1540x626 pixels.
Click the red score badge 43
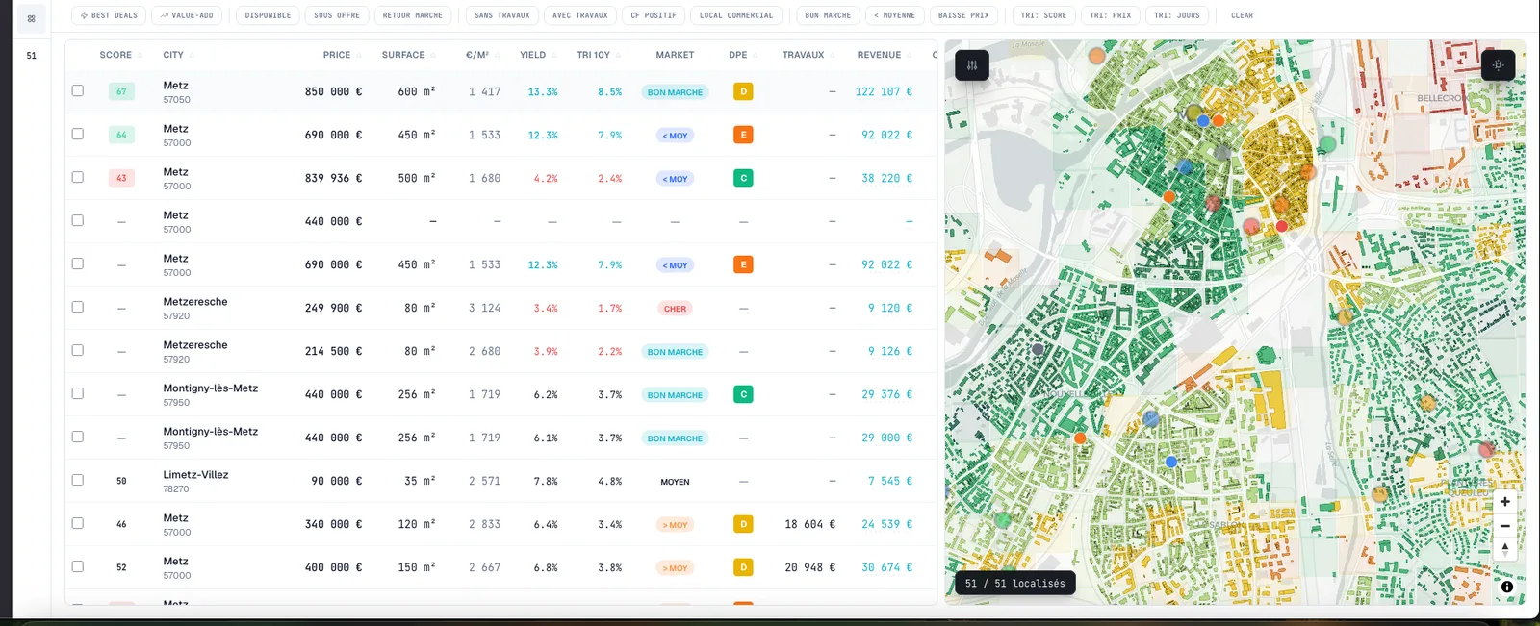click(x=121, y=178)
